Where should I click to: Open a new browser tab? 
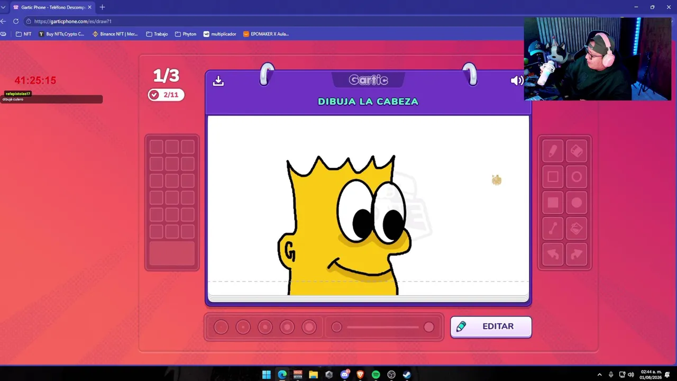coord(102,7)
